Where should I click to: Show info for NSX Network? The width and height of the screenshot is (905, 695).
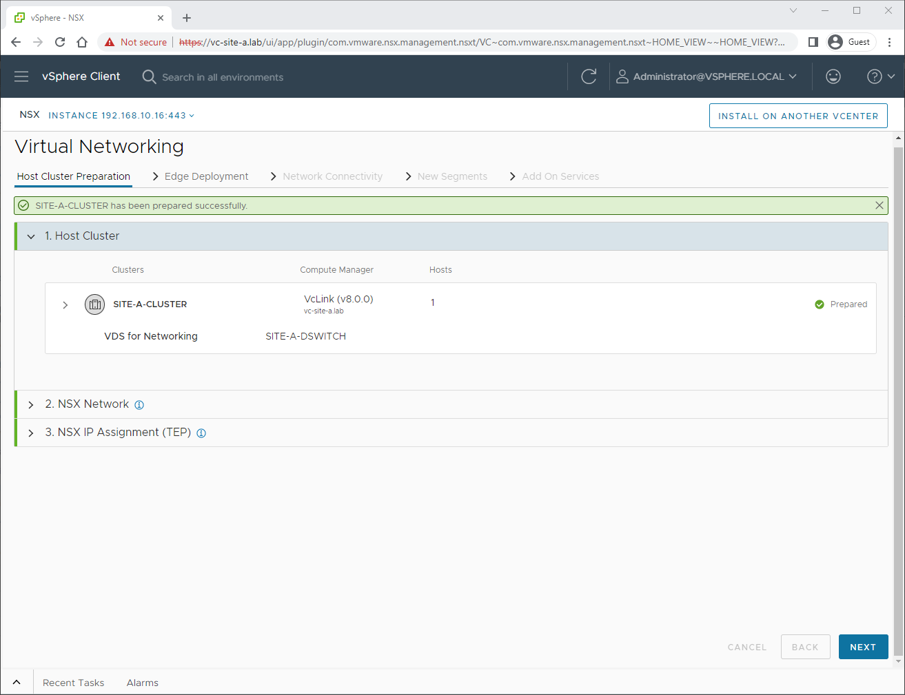[139, 405]
